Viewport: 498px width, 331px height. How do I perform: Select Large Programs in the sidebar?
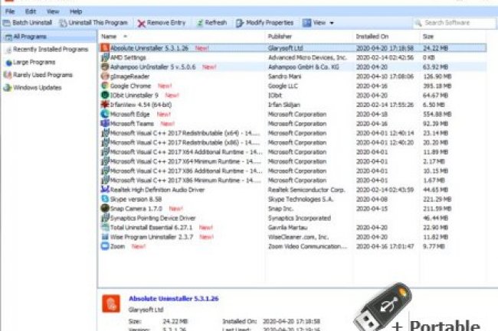(32, 62)
